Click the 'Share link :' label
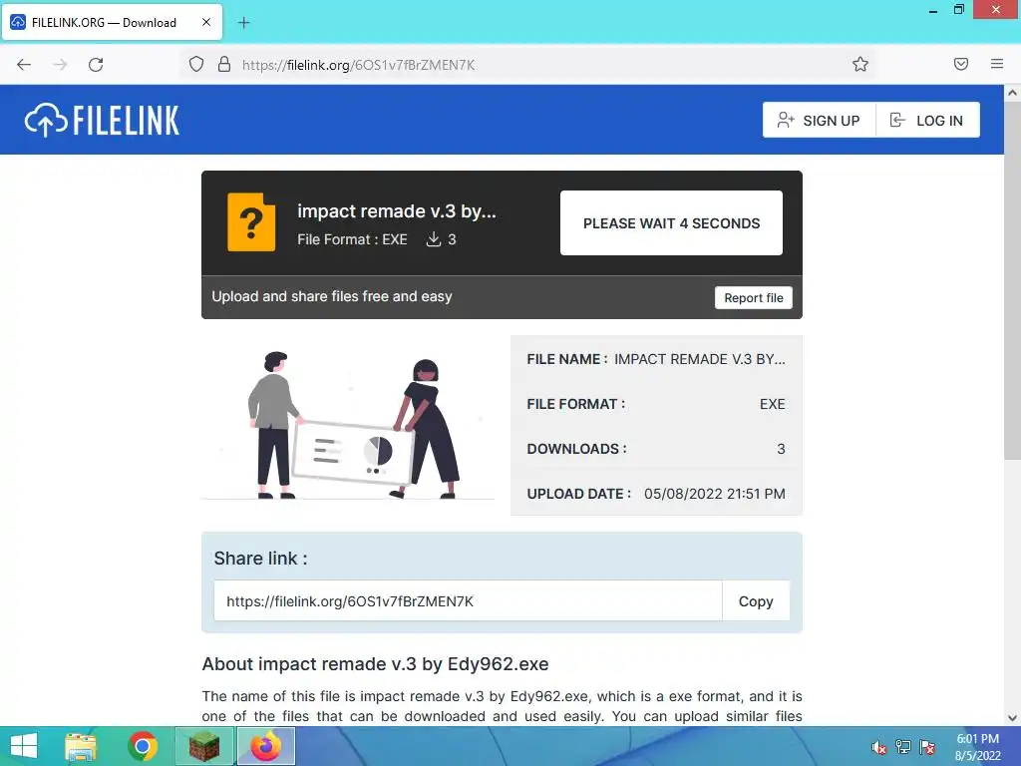Image resolution: width=1021 pixels, height=766 pixels. pos(260,559)
